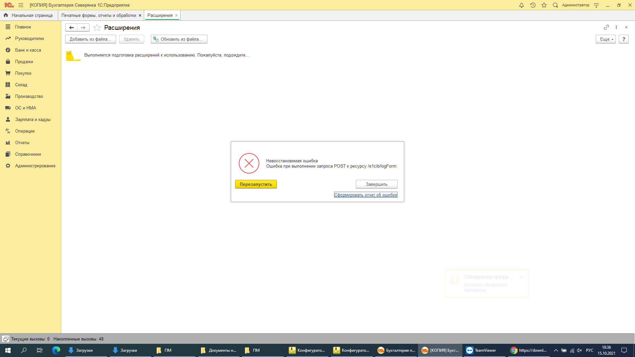Open the 1C main menu hamburger icon
The image size is (635, 357).
click(21, 5)
